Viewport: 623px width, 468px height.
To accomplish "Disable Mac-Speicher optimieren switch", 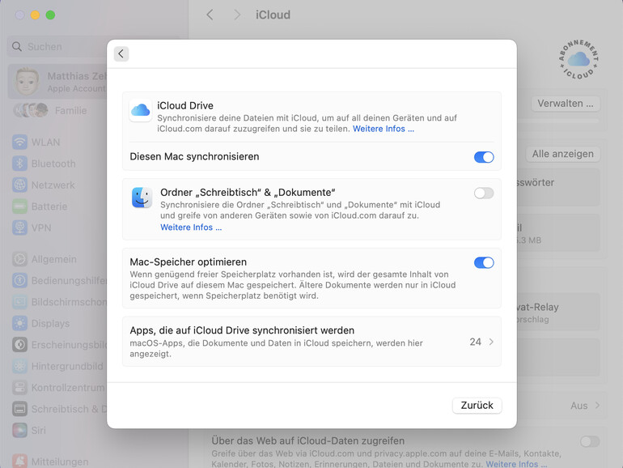I will coord(484,263).
